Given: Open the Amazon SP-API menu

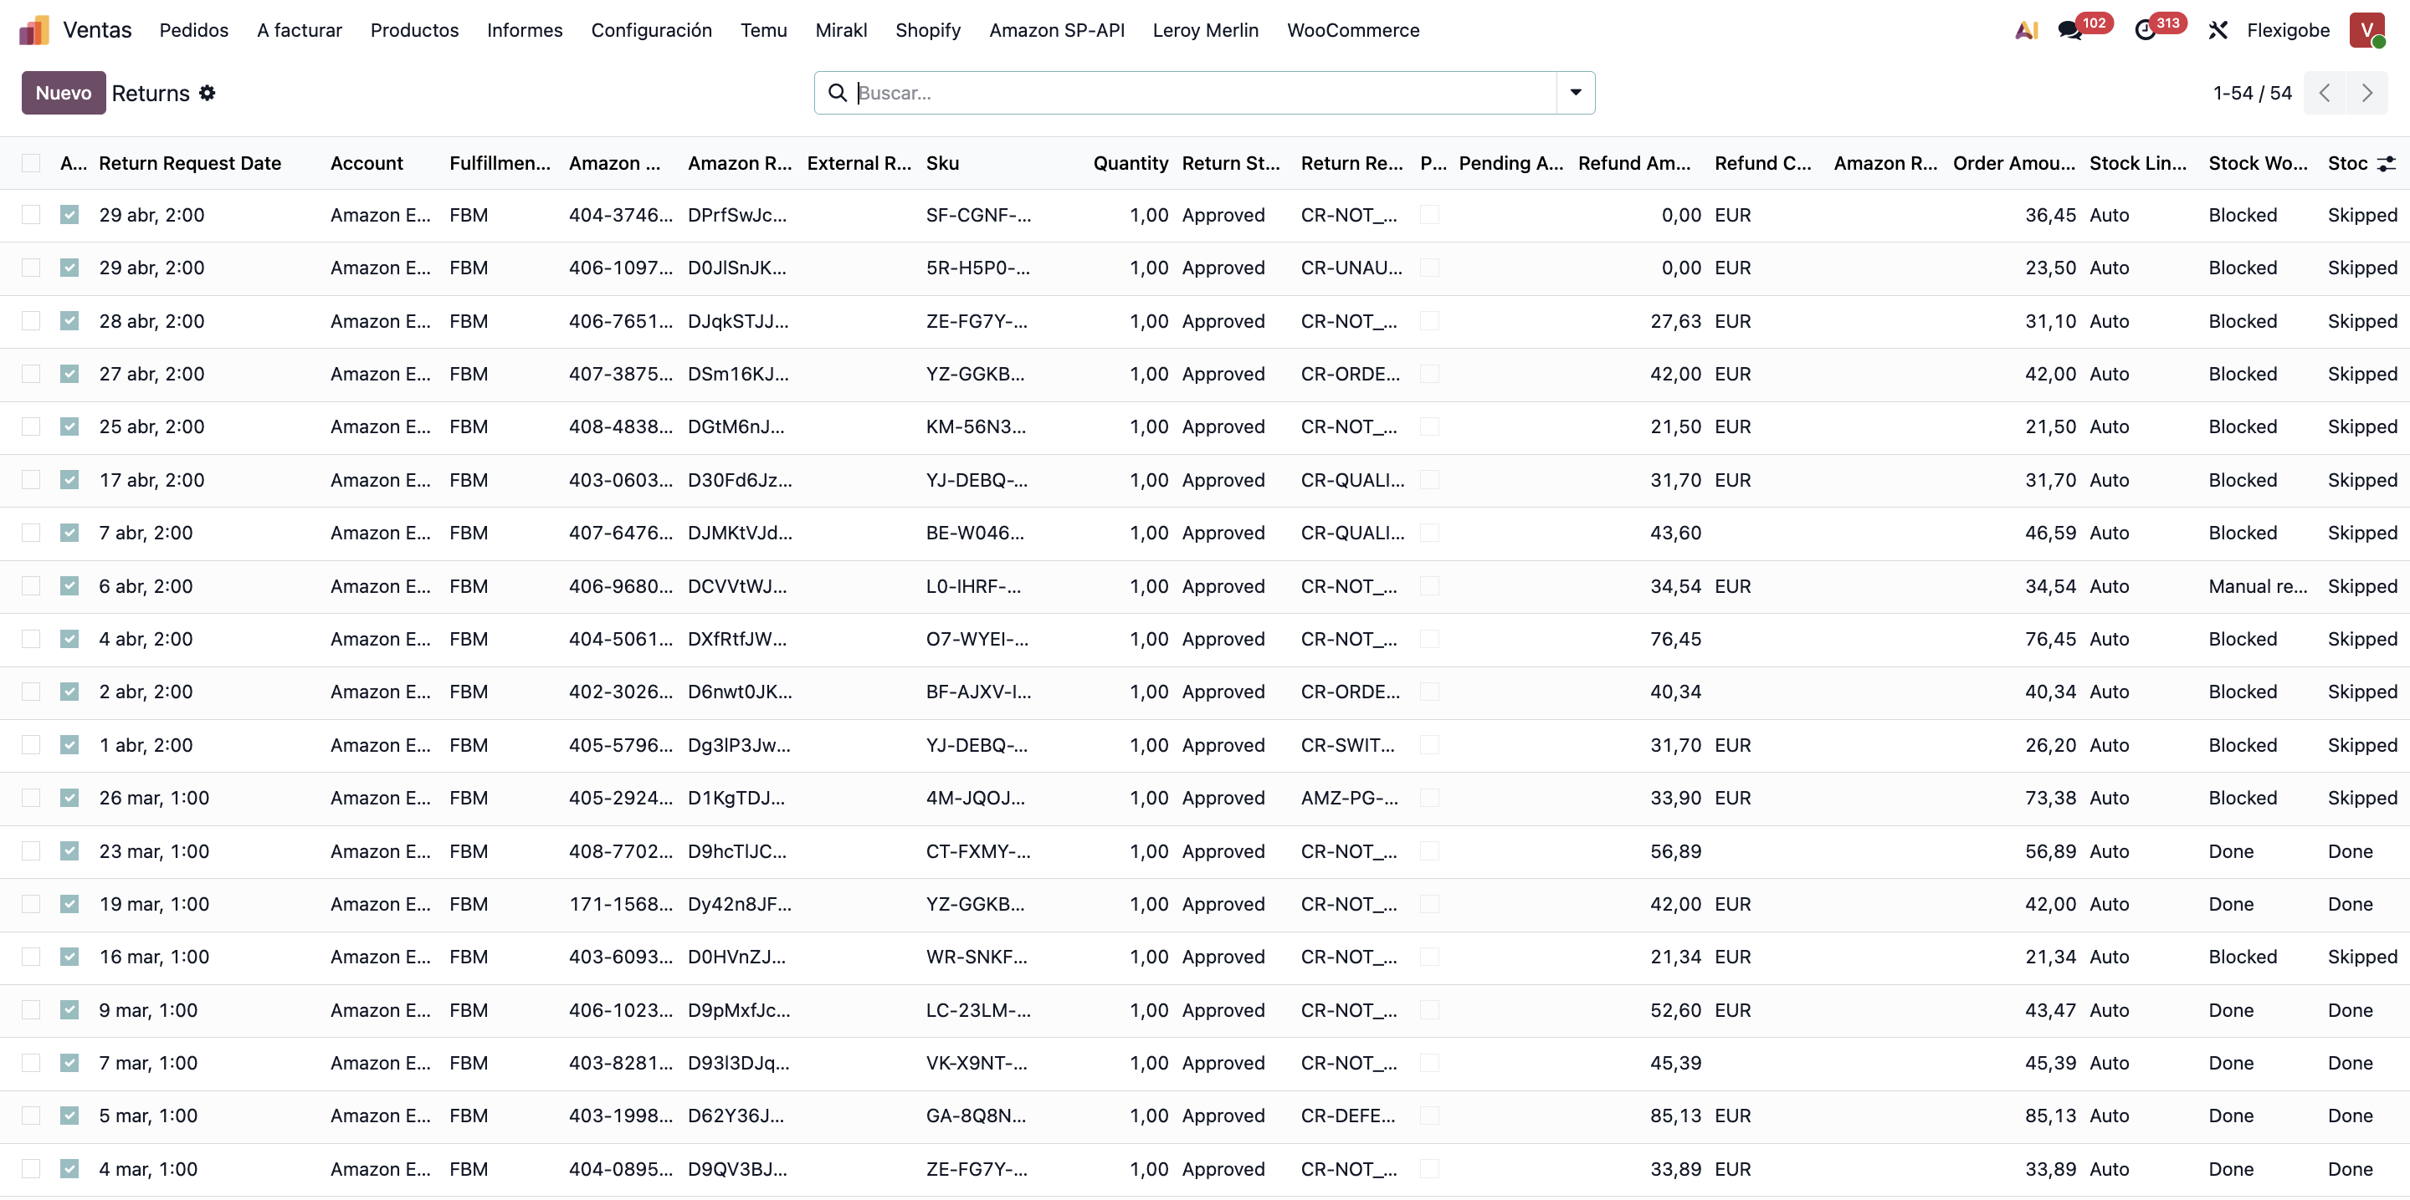Looking at the screenshot, I should pos(1057,30).
